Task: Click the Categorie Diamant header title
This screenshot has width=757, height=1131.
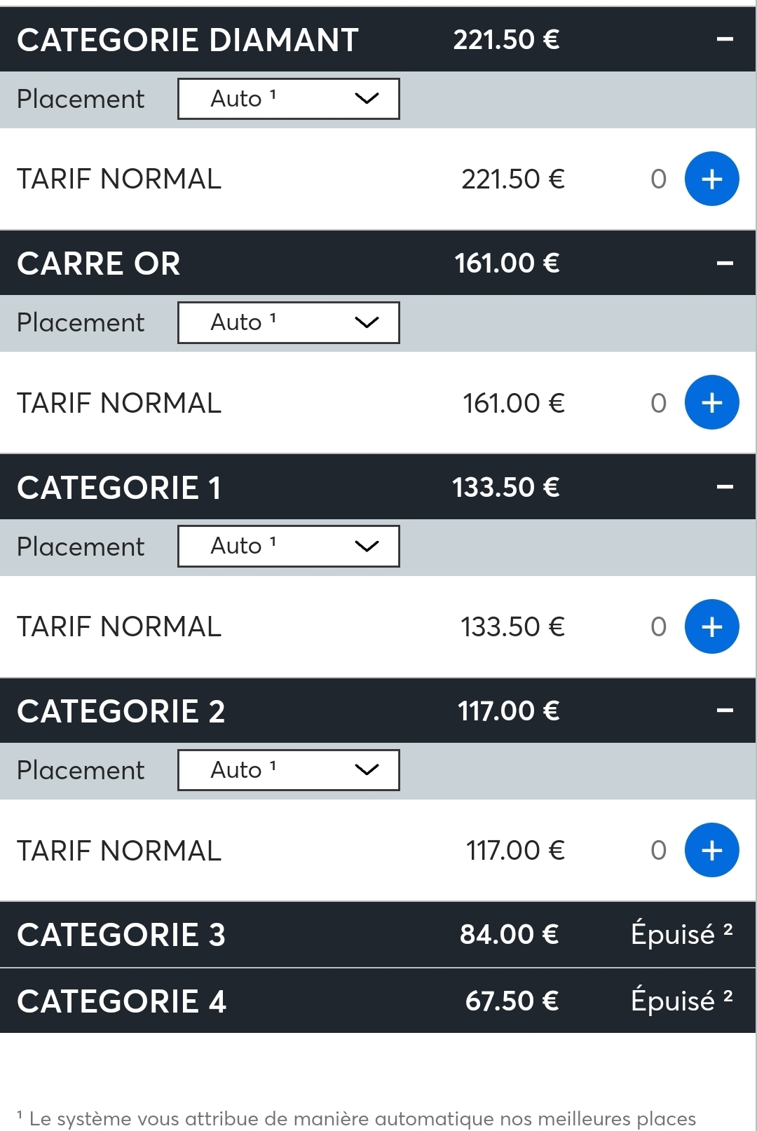Action: pos(188,40)
